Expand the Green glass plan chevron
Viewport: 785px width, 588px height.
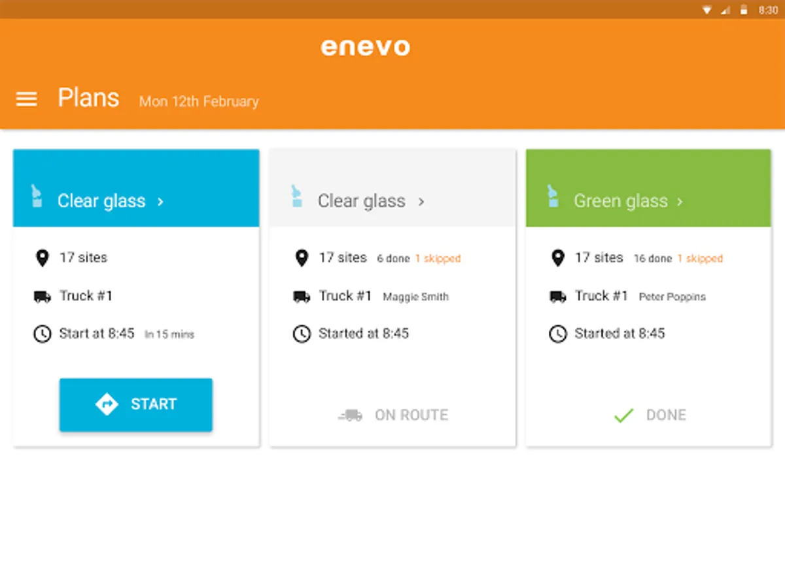pyautogui.click(x=680, y=201)
